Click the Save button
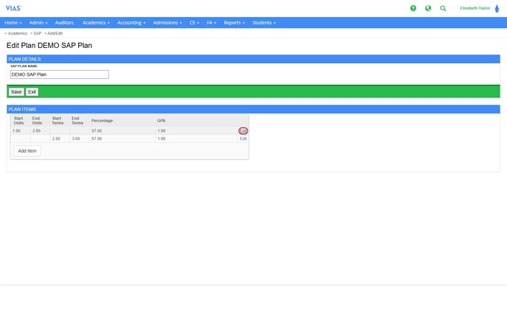 coord(16,92)
